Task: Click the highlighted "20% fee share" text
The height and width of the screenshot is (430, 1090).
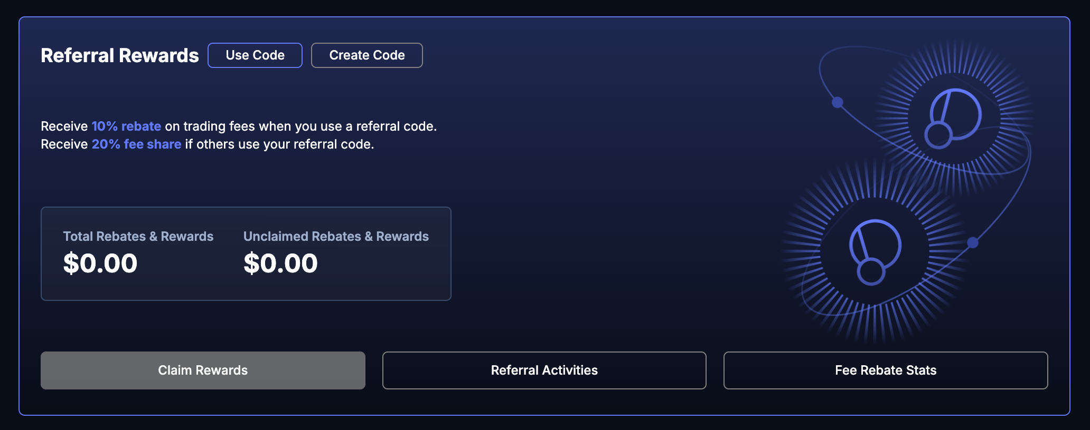Action: [136, 144]
